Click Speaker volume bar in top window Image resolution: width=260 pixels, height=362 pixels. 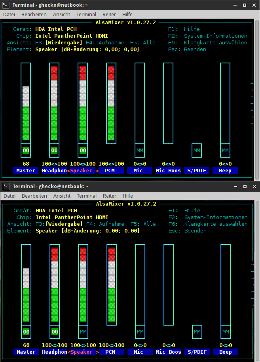tap(83, 103)
